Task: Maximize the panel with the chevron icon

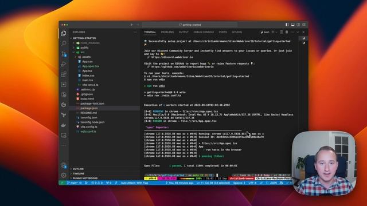Action: [x=298, y=32]
